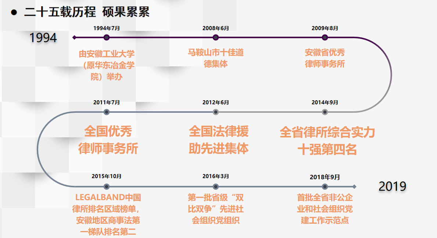Click the 2009年8月 timeline dot
The image size is (437, 238).
325,37
